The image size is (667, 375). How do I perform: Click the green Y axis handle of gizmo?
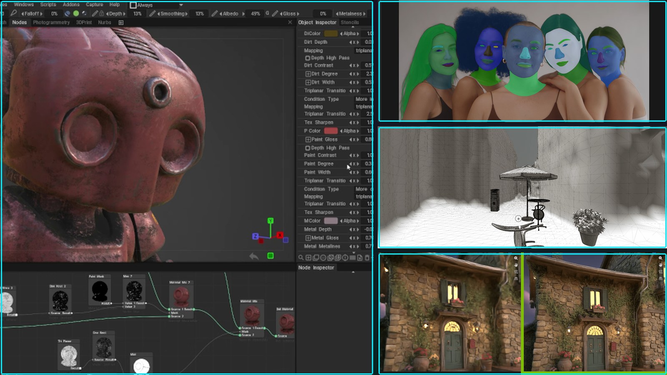point(271,220)
